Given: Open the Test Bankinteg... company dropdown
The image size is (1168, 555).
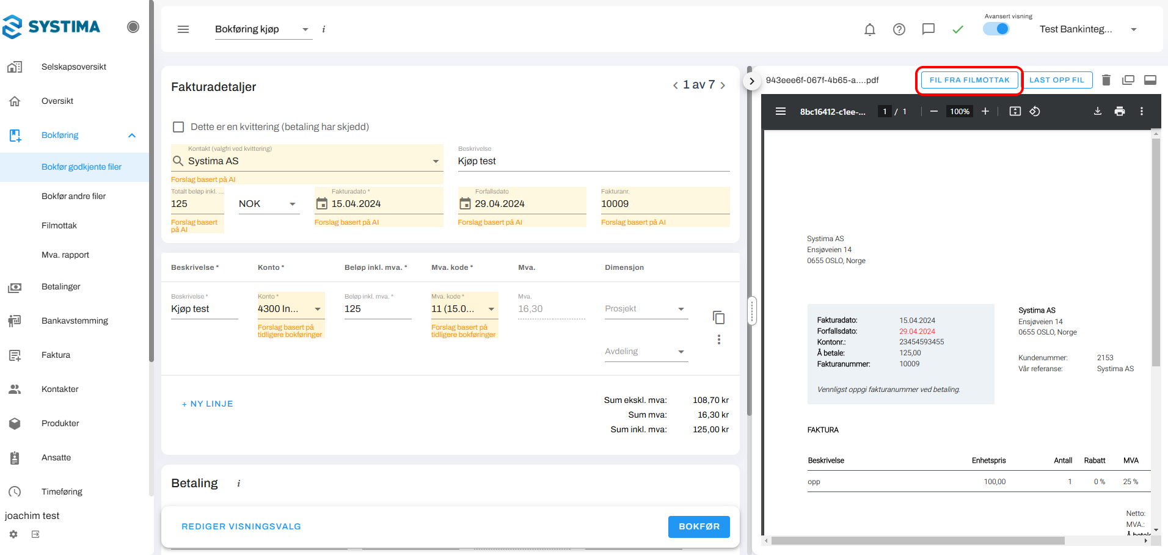Looking at the screenshot, I should tap(1088, 29).
